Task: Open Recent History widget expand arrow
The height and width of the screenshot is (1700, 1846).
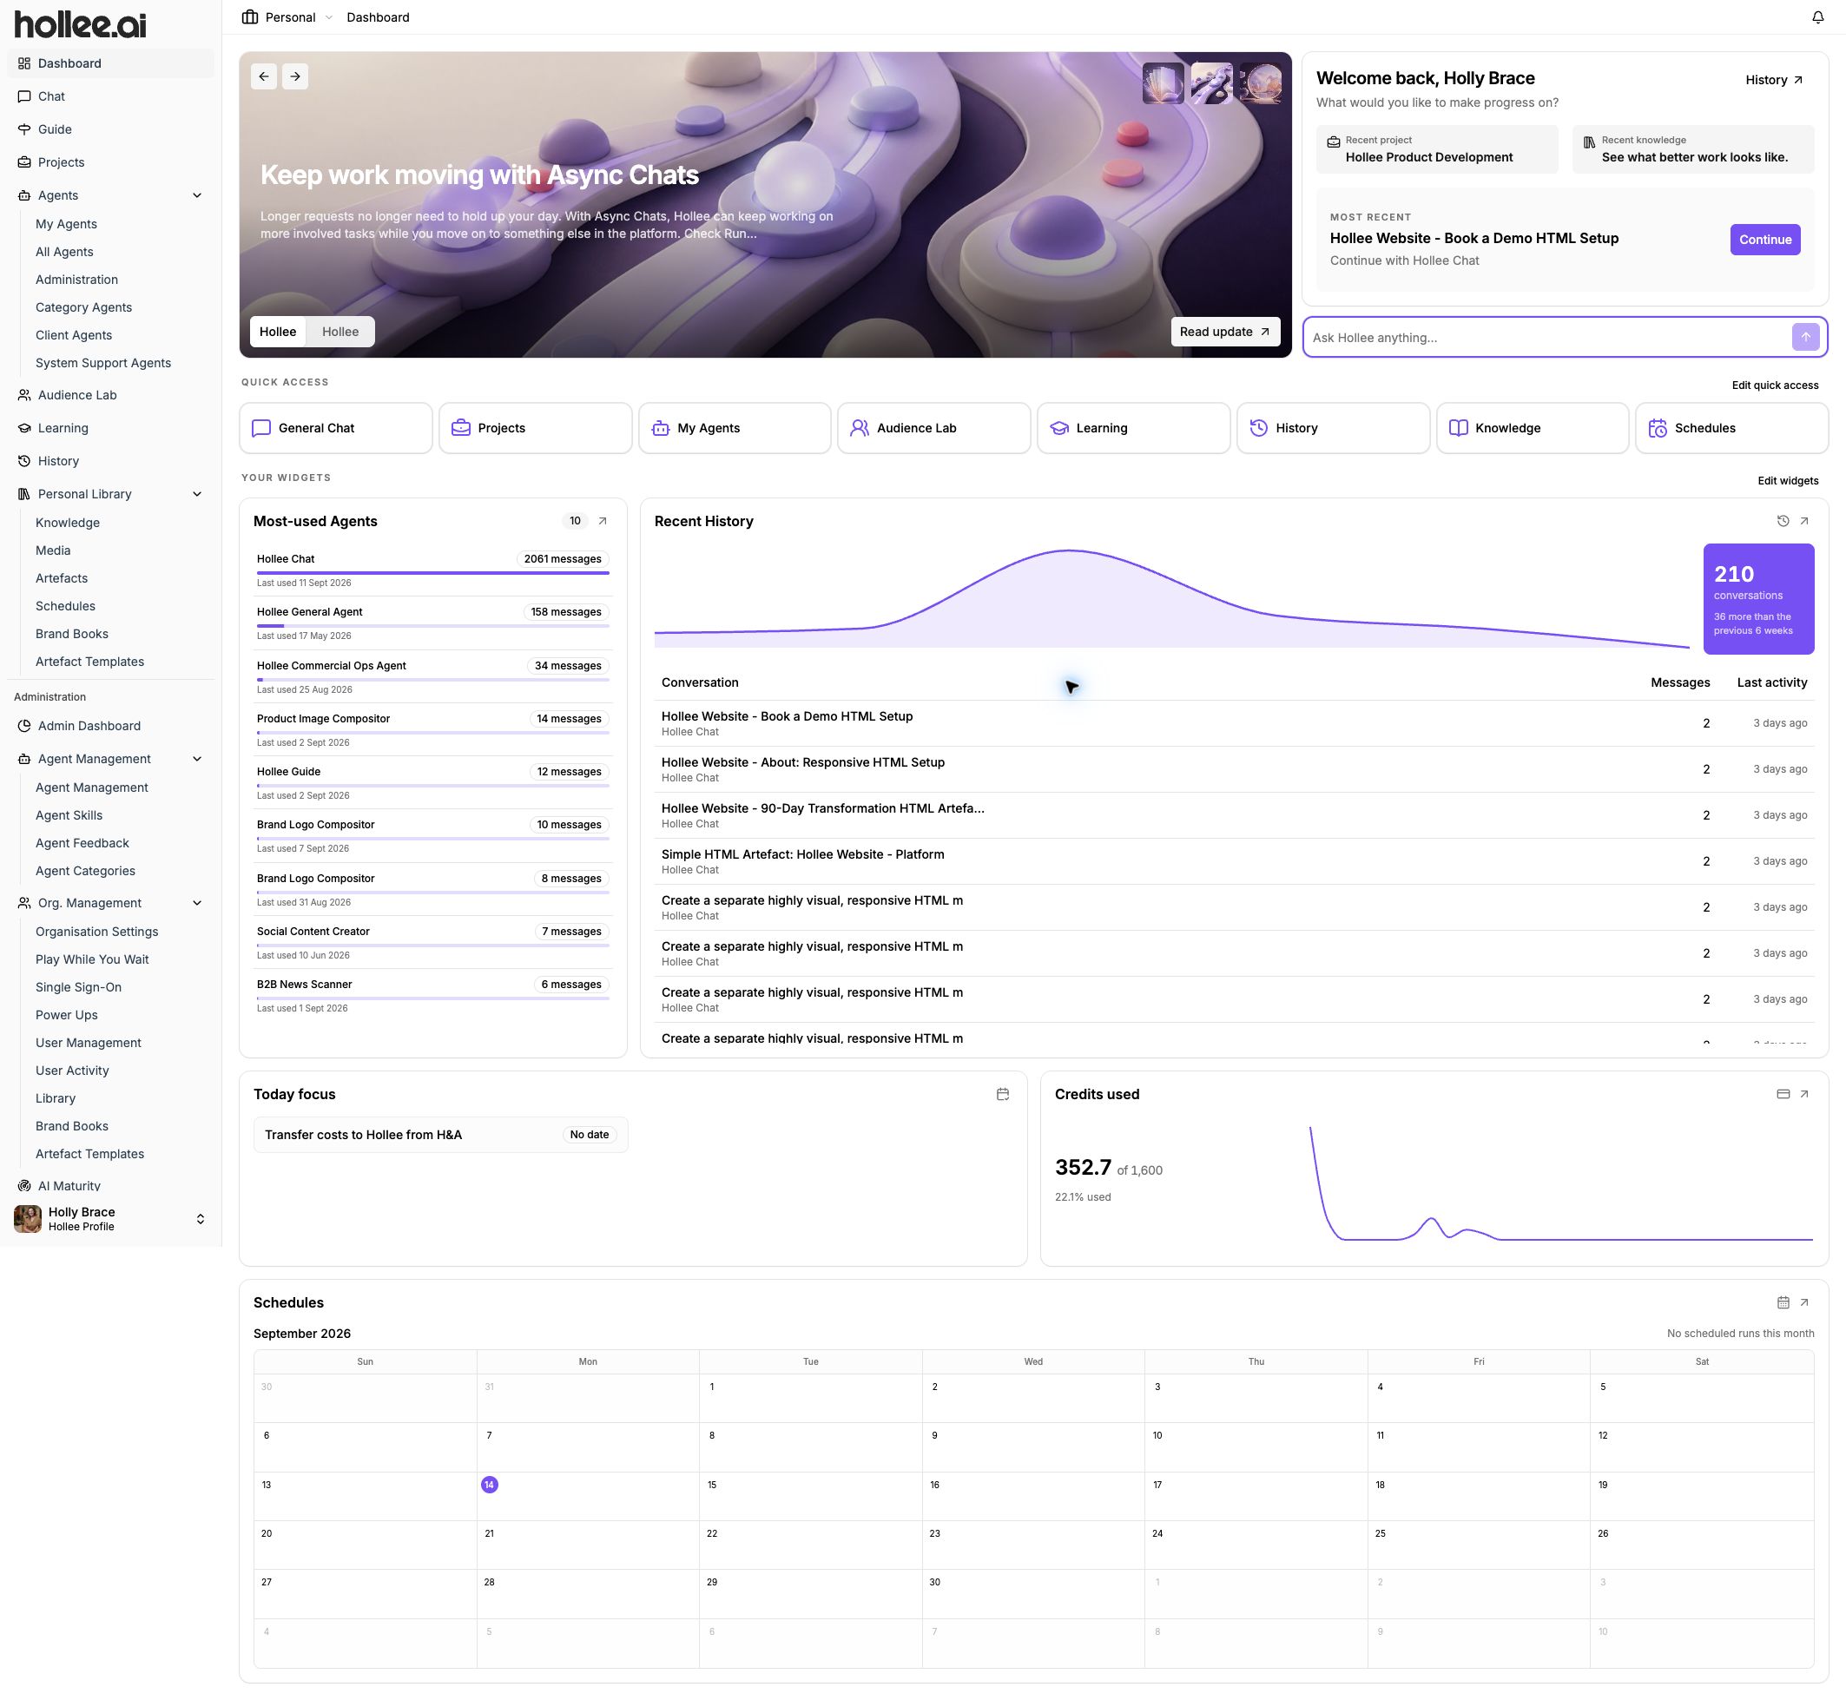Action: click(x=1803, y=522)
